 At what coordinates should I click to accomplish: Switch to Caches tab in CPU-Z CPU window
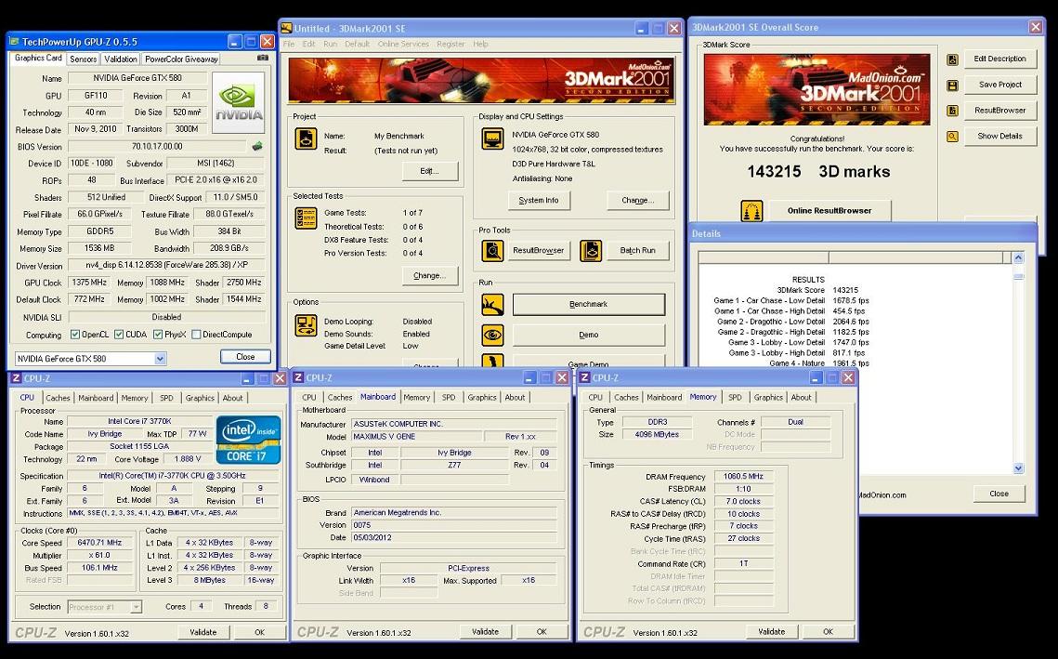point(58,398)
